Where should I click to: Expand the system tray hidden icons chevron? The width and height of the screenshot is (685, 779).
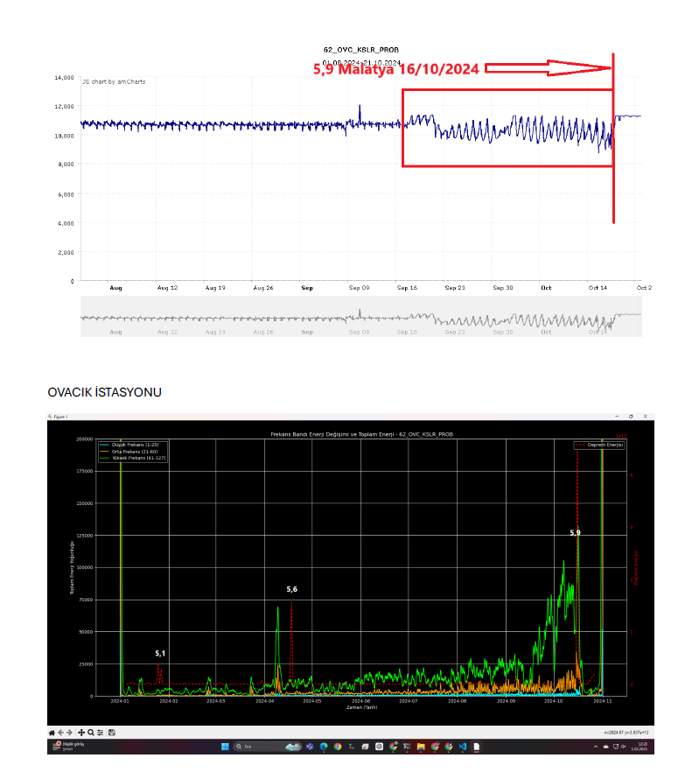point(596,747)
